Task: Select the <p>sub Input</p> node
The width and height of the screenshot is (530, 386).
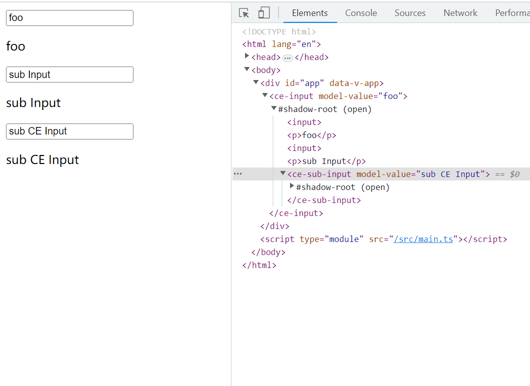Action: point(326,161)
